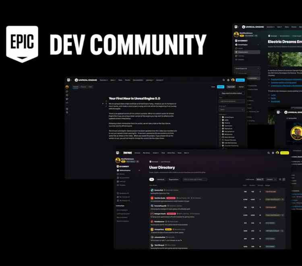Click the Epic Games logo in the Electric Dreams window
This screenshot has height=266, width=302.
[x=236, y=27]
